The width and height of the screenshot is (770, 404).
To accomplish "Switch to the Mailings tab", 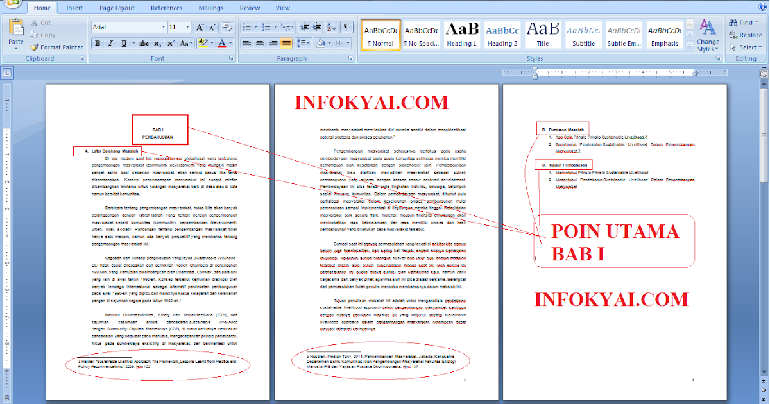I will tap(210, 8).
